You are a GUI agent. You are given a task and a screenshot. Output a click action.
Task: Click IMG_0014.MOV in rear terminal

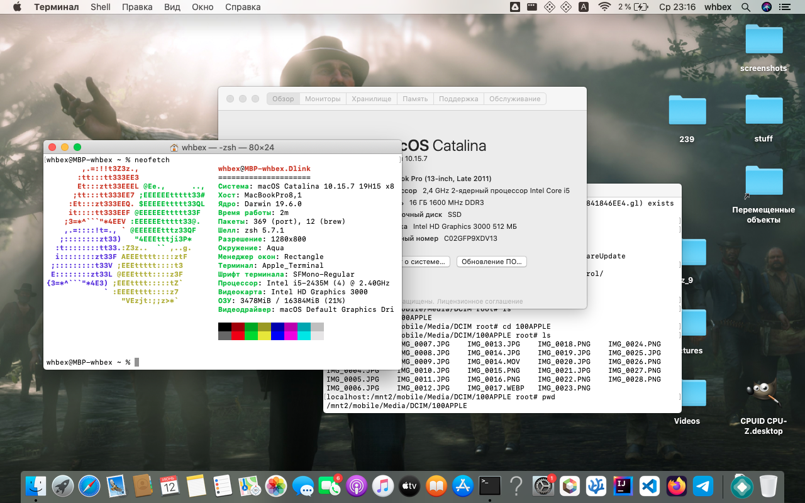click(494, 362)
